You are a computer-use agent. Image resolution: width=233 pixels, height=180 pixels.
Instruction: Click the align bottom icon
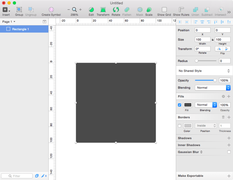(229, 22)
